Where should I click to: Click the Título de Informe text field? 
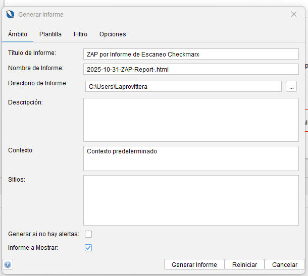click(x=191, y=54)
